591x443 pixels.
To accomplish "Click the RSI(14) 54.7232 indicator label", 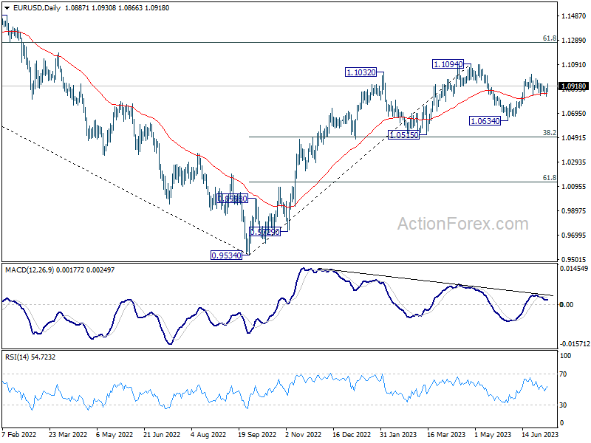I will click(30, 357).
